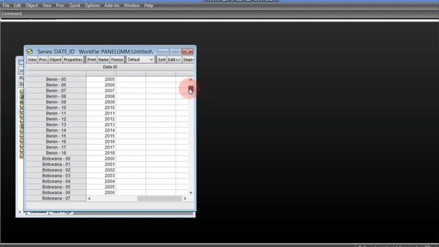Screen dimensions: 439x247
Task: Select the Botswana - 02 row header
Action: point(56,169)
